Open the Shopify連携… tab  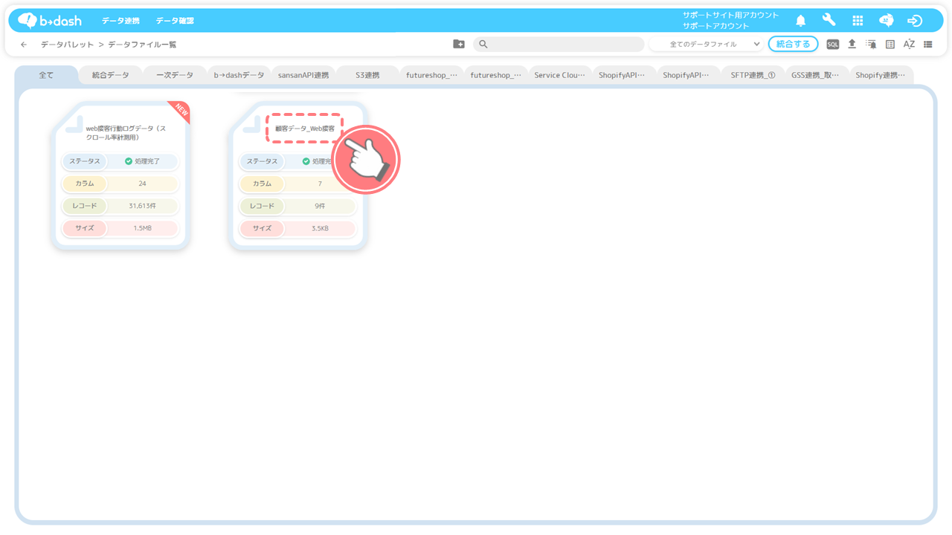click(881, 75)
